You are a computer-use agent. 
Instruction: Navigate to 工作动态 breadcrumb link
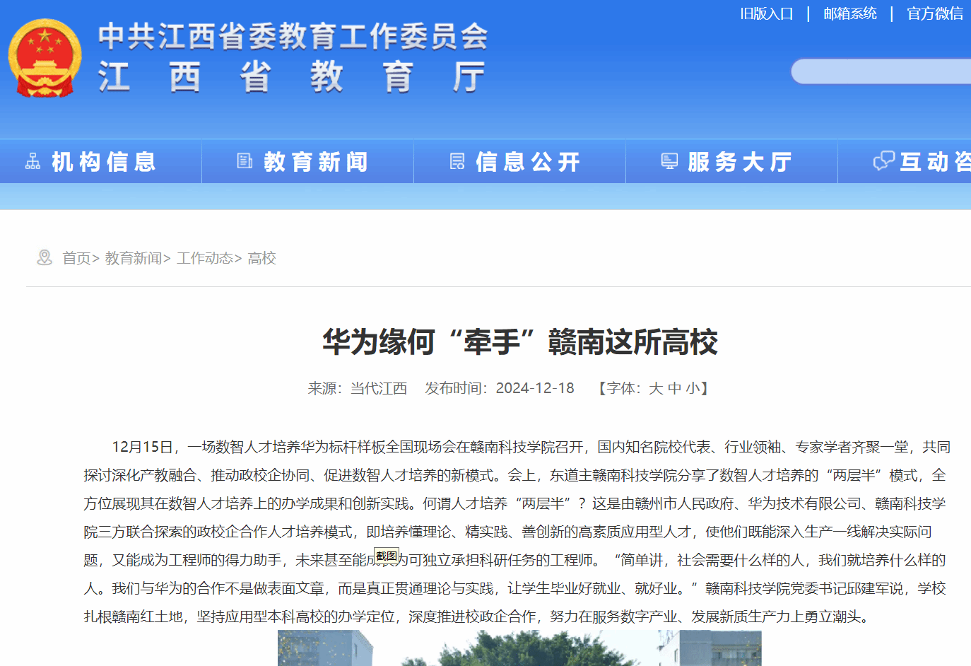click(x=205, y=258)
